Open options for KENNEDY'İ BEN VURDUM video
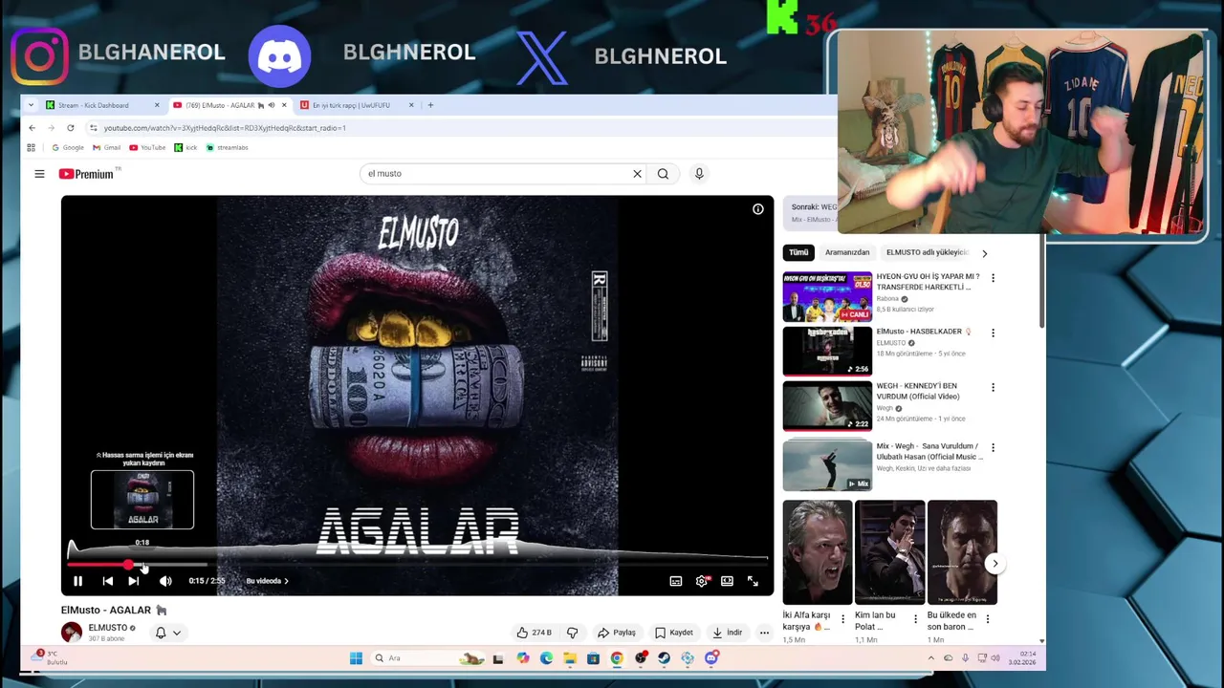The width and height of the screenshot is (1224, 688). point(993,387)
